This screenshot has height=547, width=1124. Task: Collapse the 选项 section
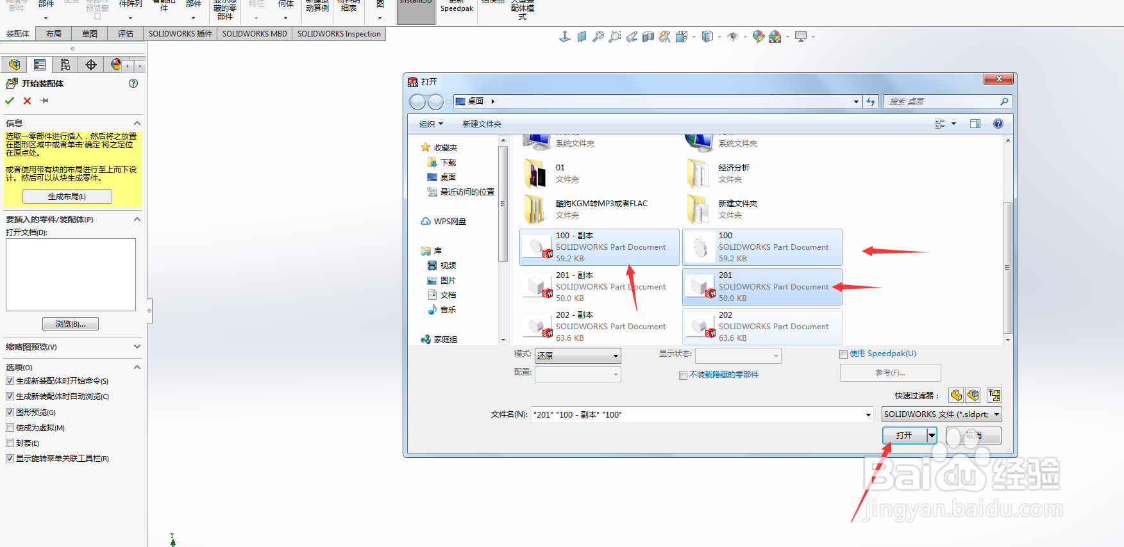137,367
